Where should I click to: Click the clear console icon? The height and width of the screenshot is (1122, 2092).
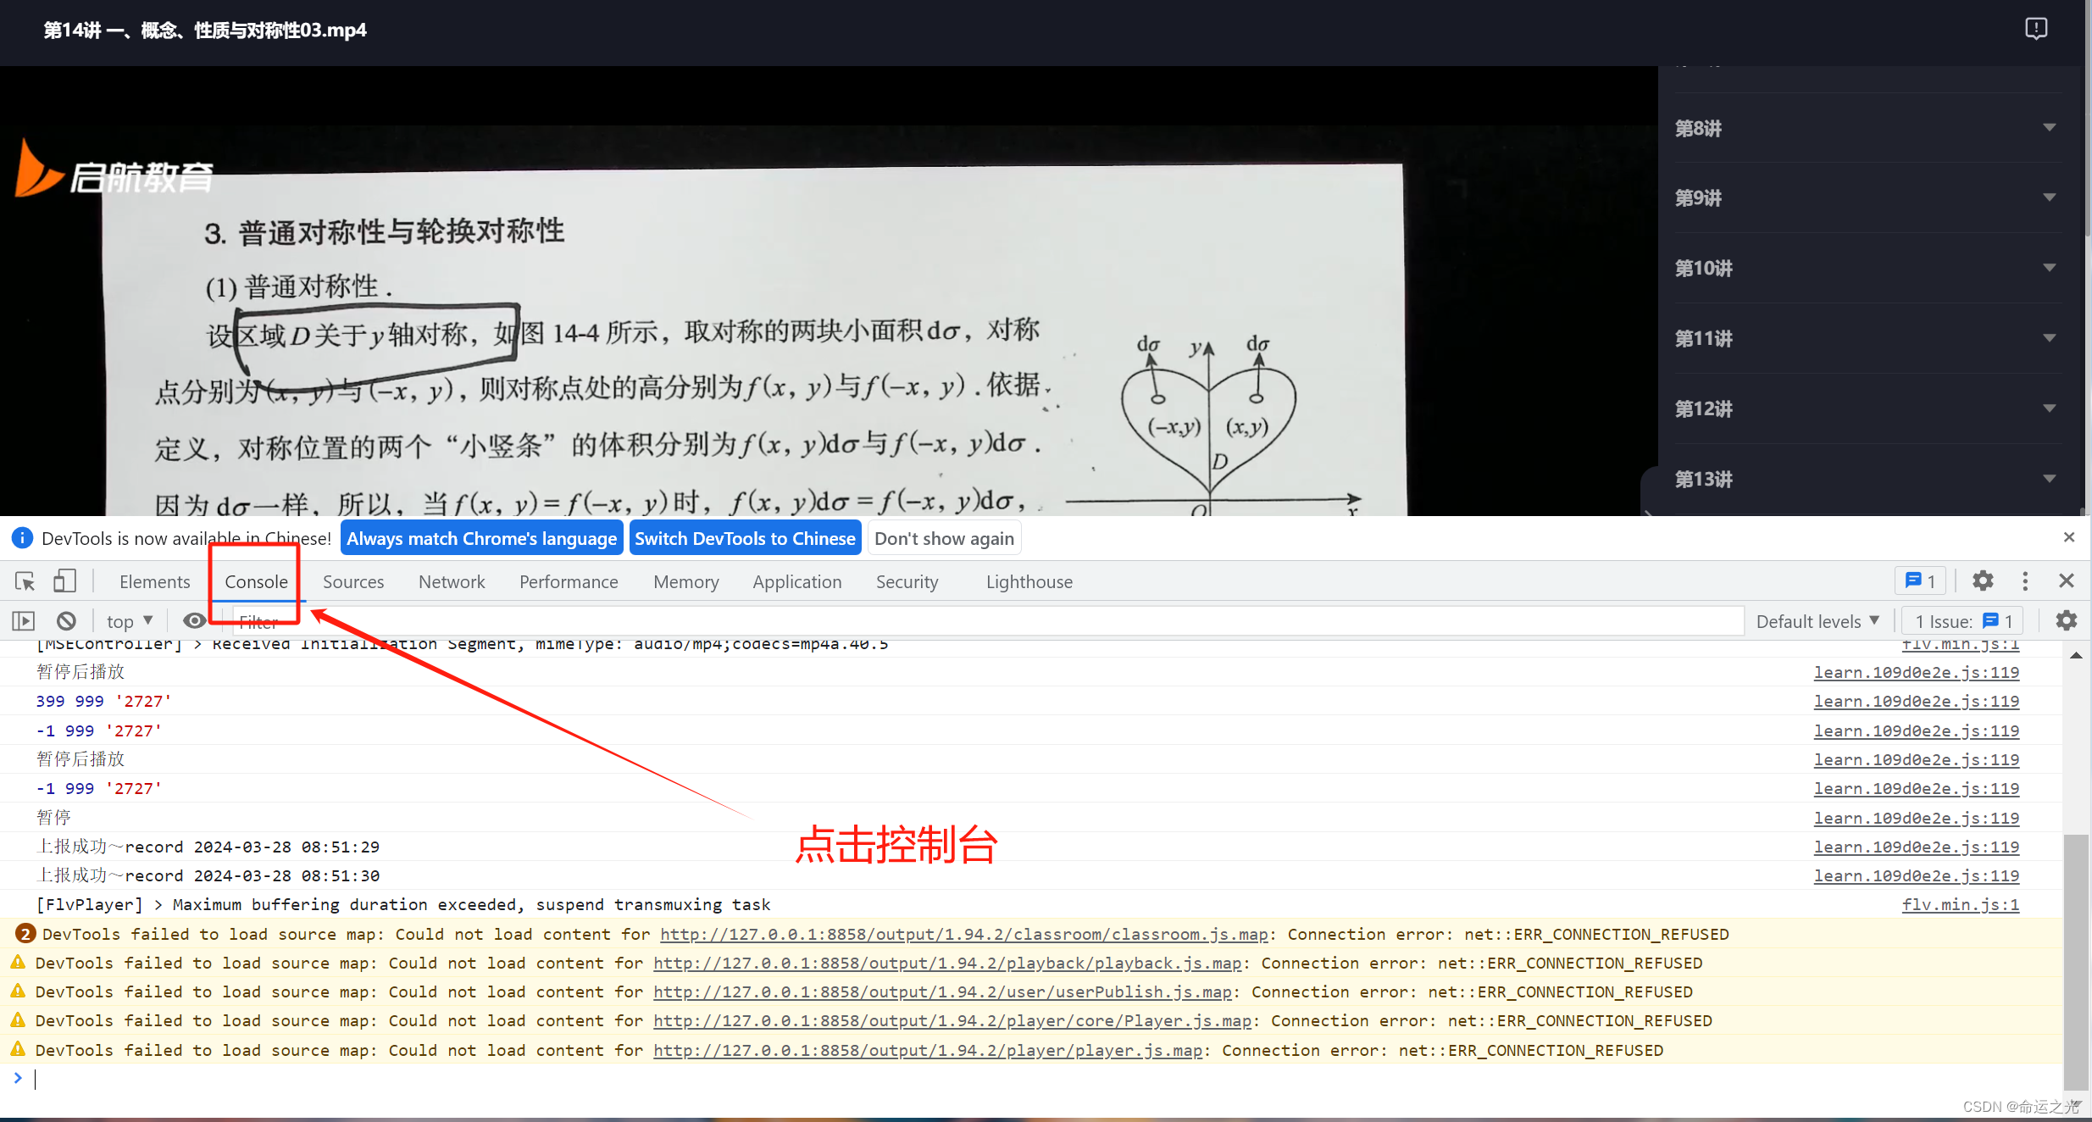click(66, 621)
